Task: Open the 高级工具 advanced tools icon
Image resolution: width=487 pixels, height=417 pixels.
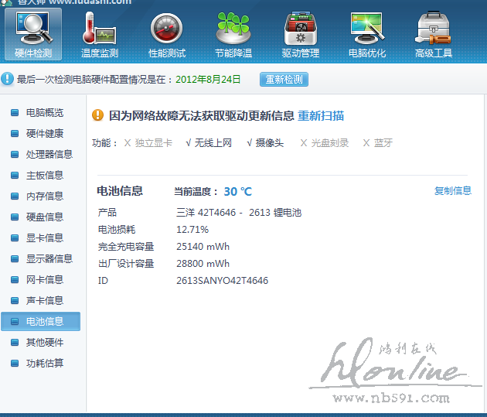Action: (434, 29)
